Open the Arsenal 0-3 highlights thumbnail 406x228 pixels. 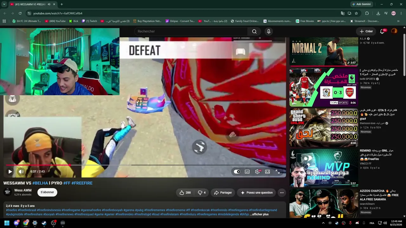tap(324, 87)
